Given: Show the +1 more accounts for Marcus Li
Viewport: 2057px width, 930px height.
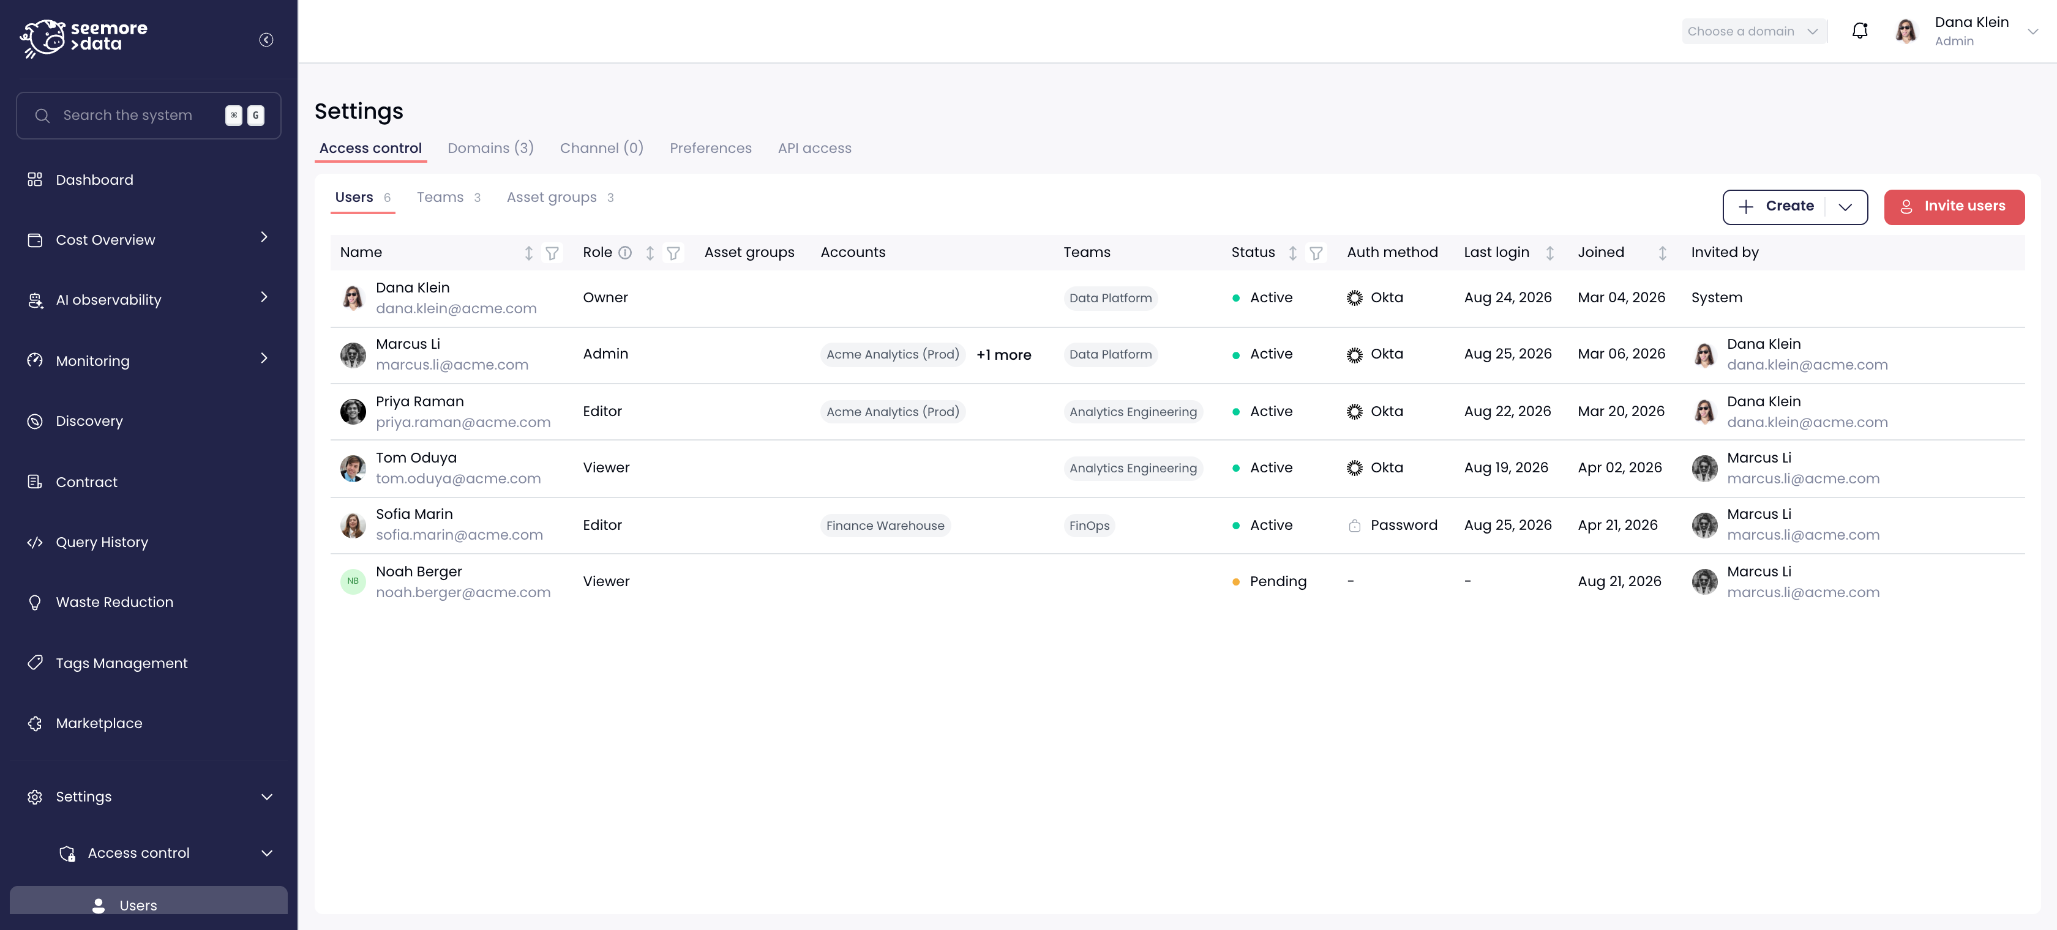Looking at the screenshot, I should click(x=1003, y=355).
